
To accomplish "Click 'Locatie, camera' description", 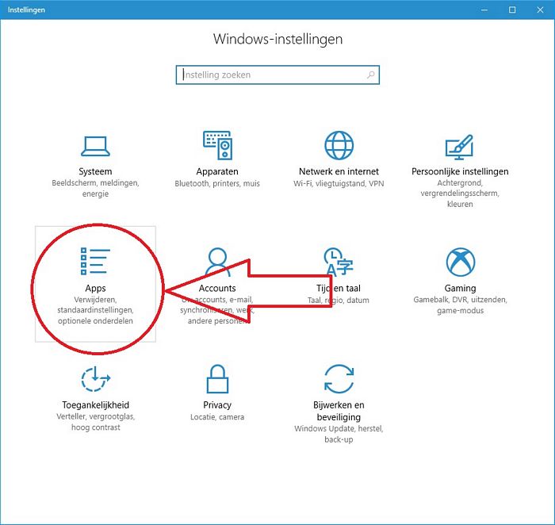I will point(217,416).
